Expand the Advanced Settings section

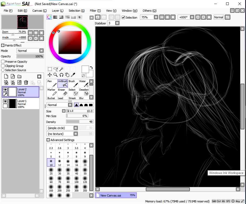point(48,140)
